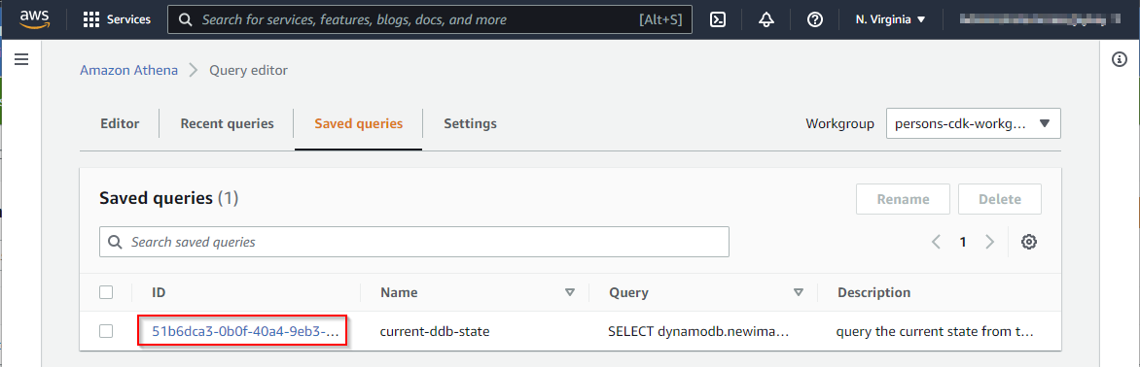Go to the AWS console home logo
1140x367 pixels.
pyautogui.click(x=33, y=18)
